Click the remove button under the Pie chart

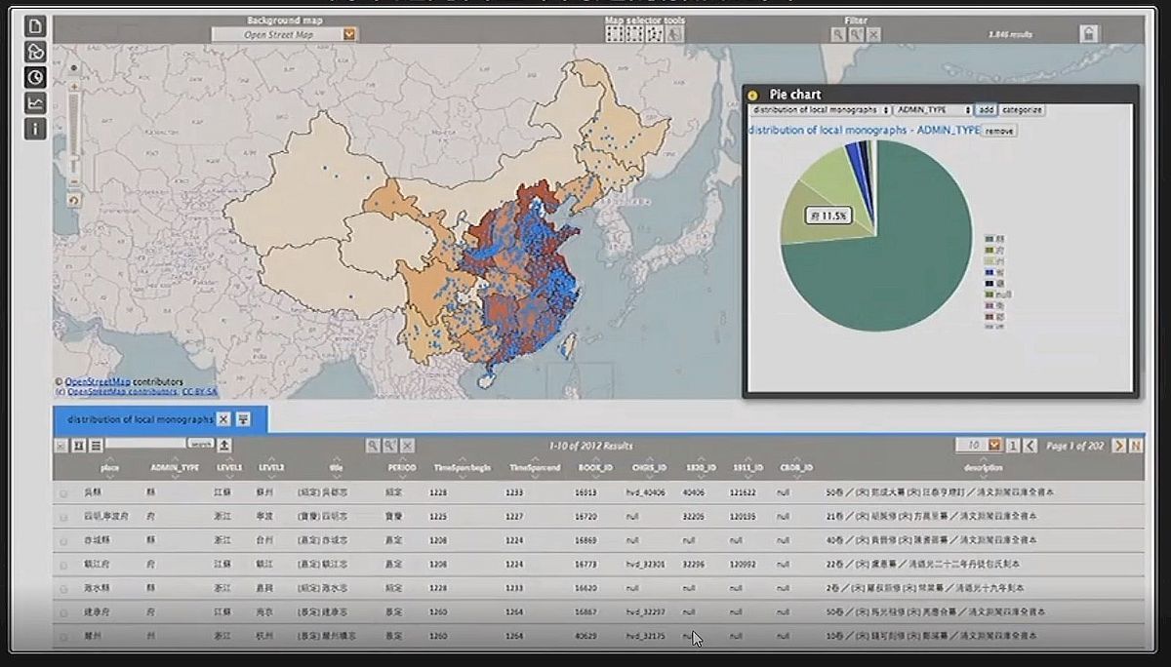tap(998, 131)
